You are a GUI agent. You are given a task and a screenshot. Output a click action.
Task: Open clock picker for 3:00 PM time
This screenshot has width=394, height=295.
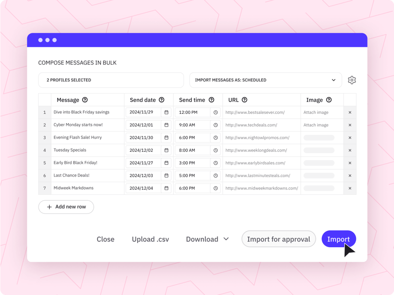(216, 163)
